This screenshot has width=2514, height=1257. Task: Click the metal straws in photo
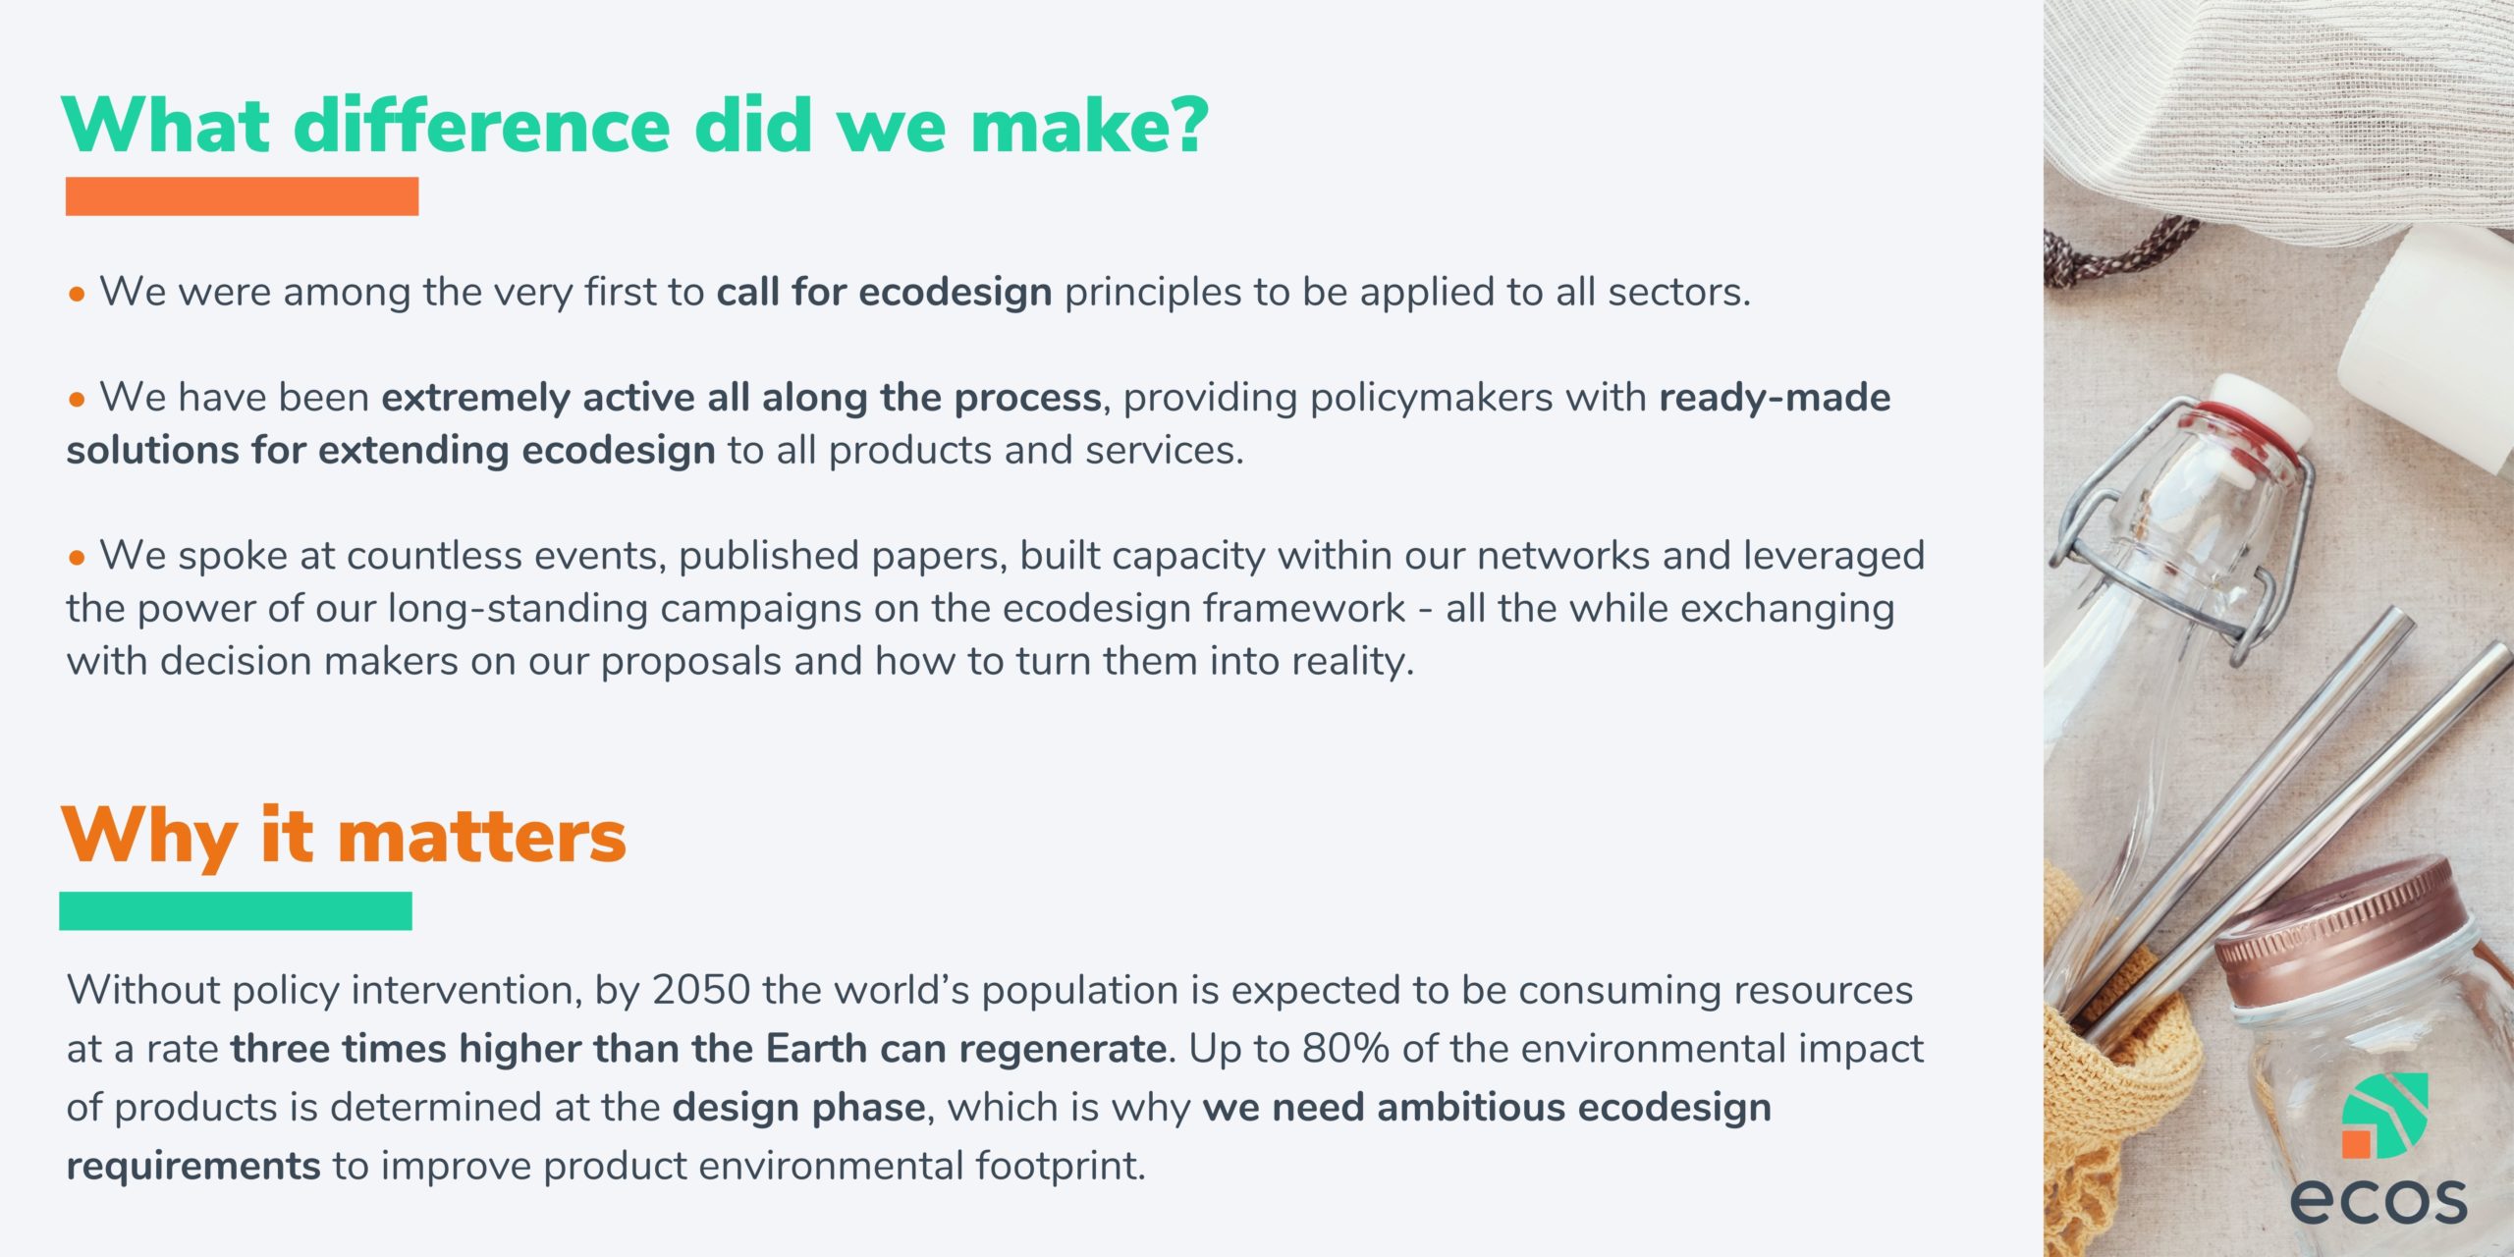click(2298, 825)
